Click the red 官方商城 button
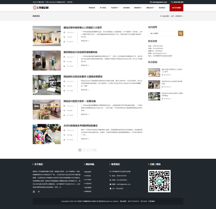 pos(176,8)
